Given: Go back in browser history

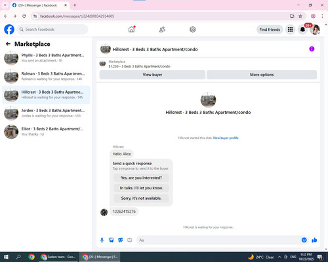Looking at the screenshot, I should (6, 16).
